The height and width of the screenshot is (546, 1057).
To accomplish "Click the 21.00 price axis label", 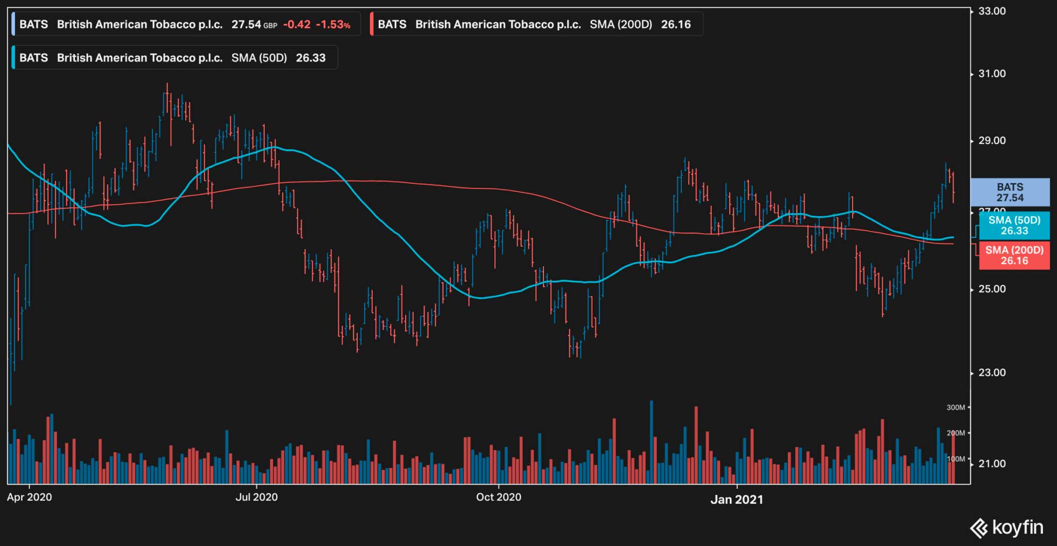I will [992, 463].
